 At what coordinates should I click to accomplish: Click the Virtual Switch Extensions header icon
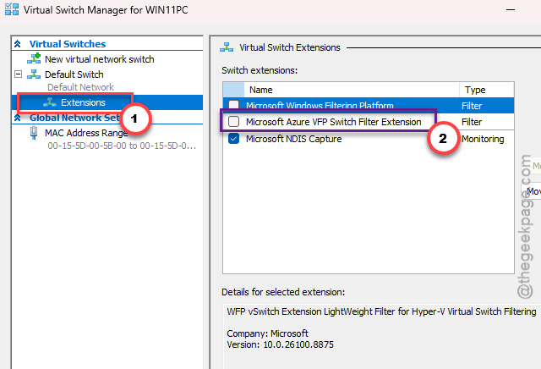click(227, 47)
